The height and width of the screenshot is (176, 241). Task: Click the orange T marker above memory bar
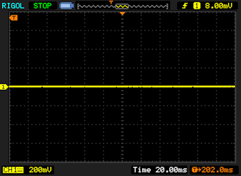[111, 2]
